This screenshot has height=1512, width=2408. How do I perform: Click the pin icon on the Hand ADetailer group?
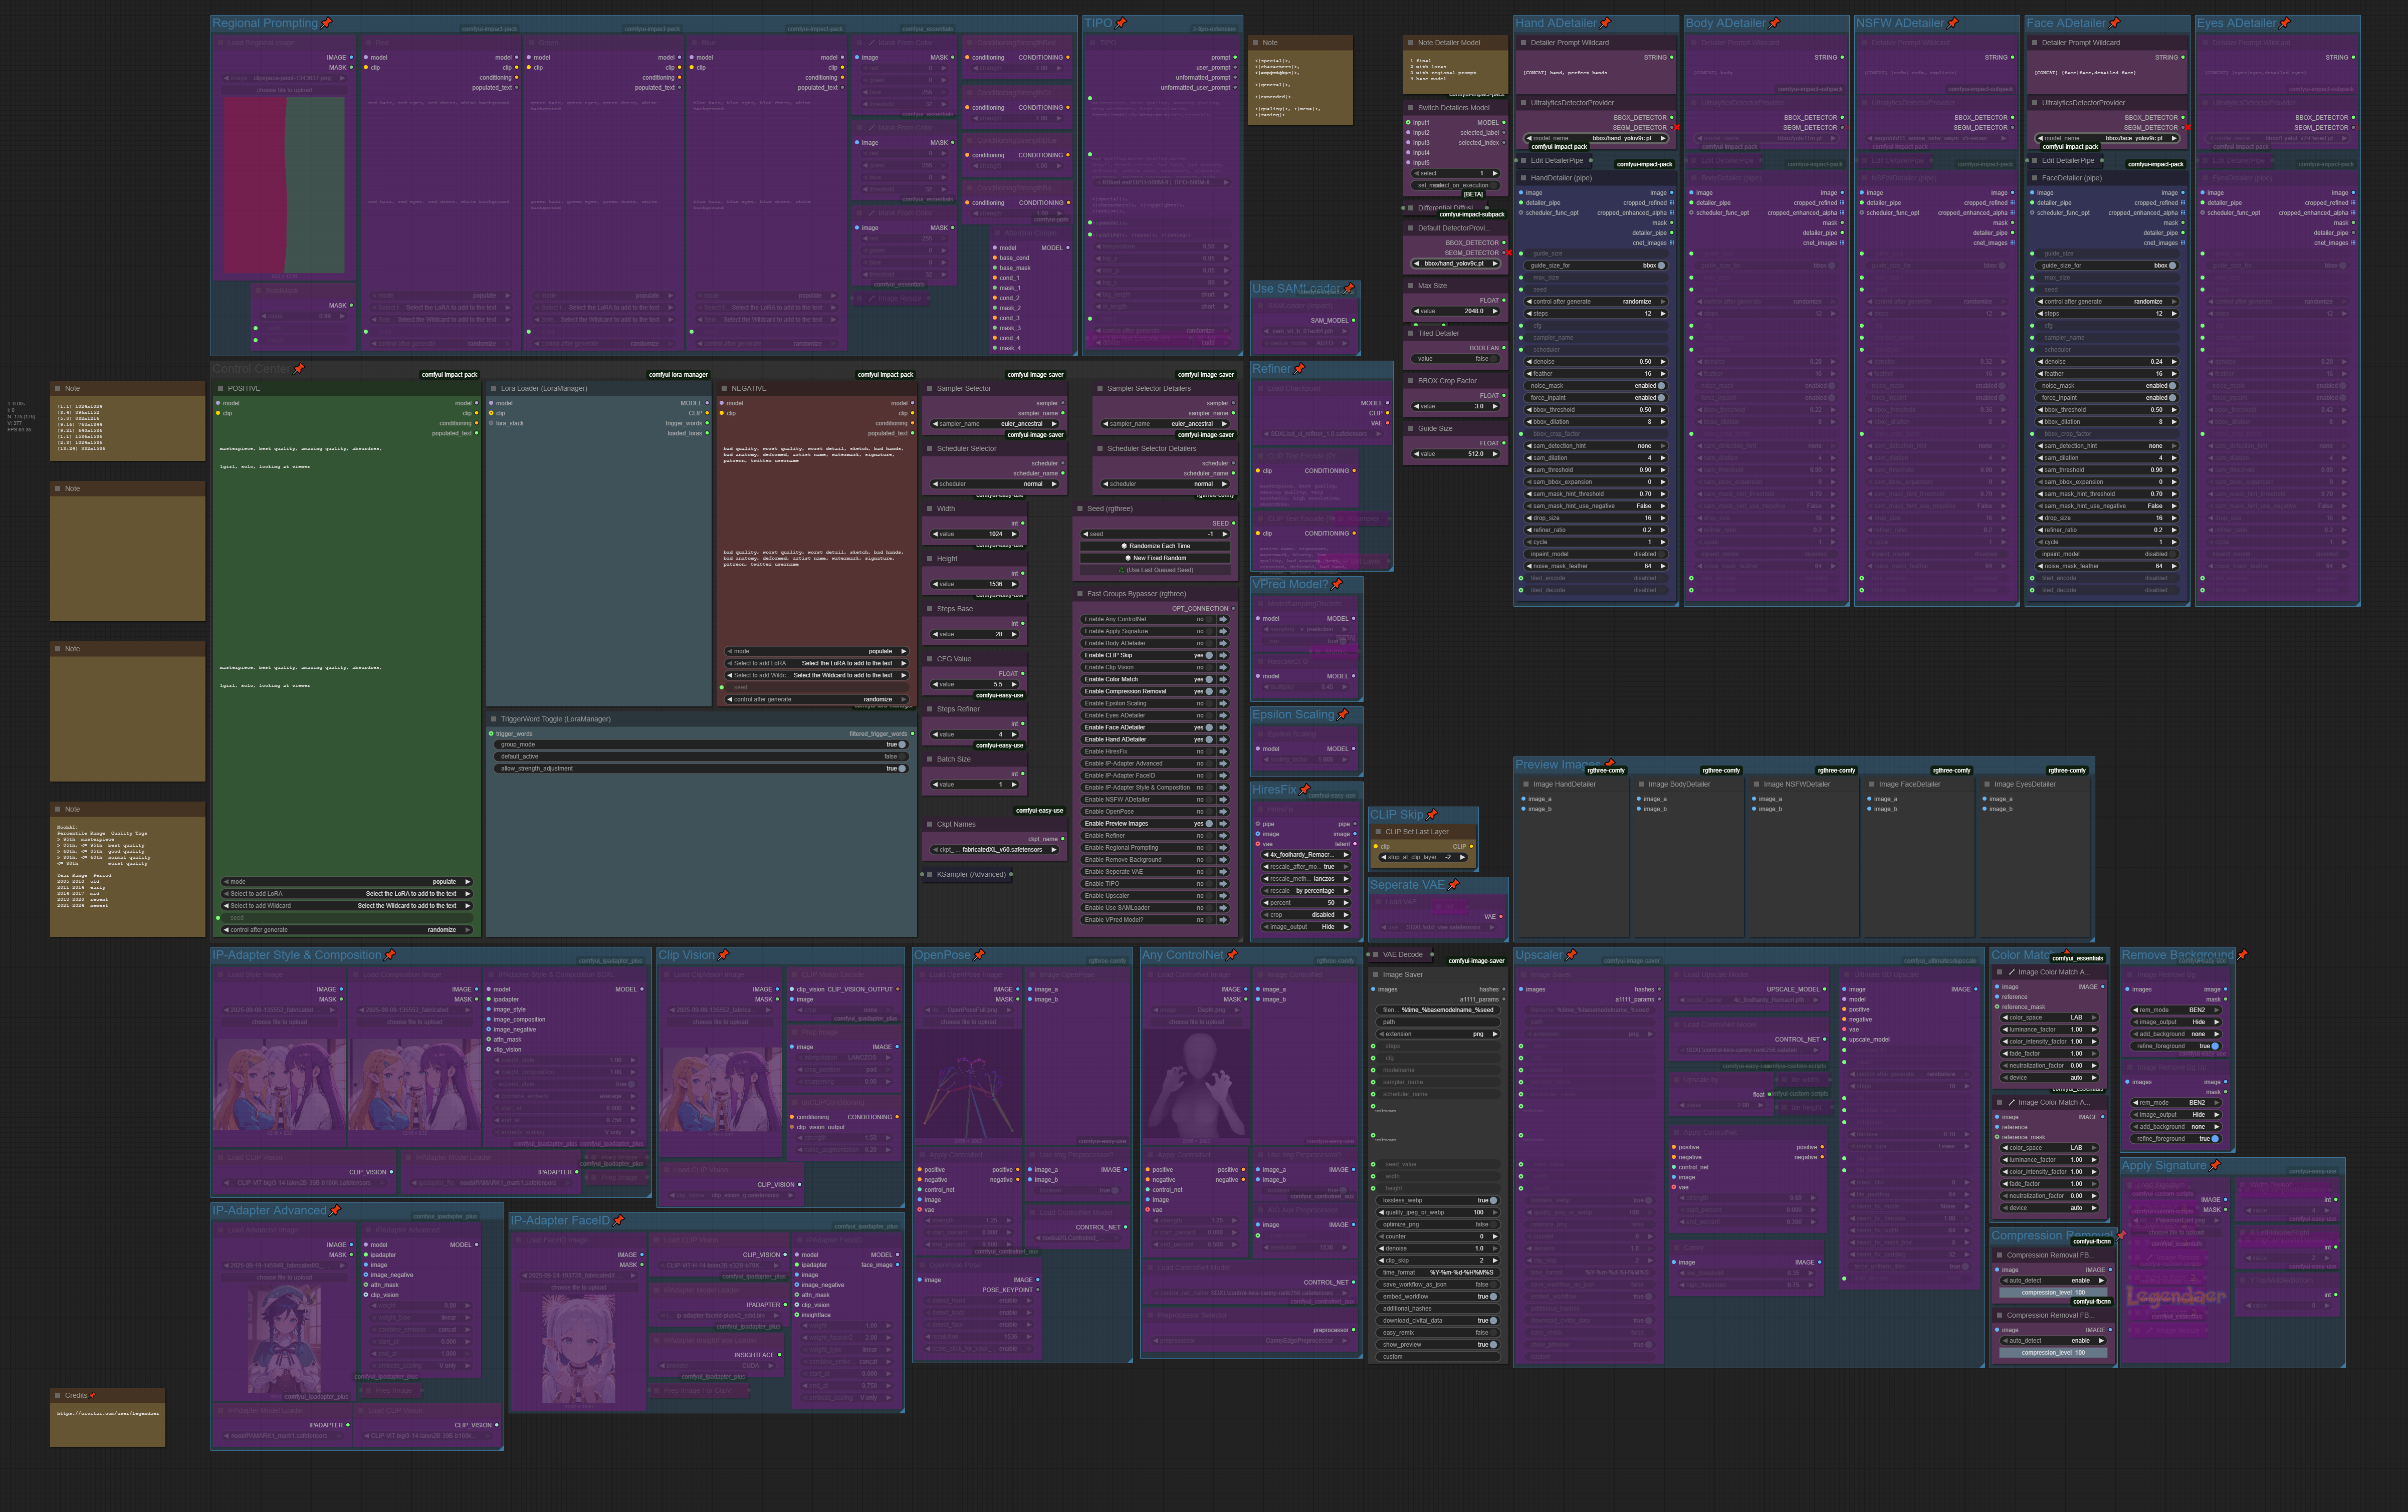tap(1606, 22)
